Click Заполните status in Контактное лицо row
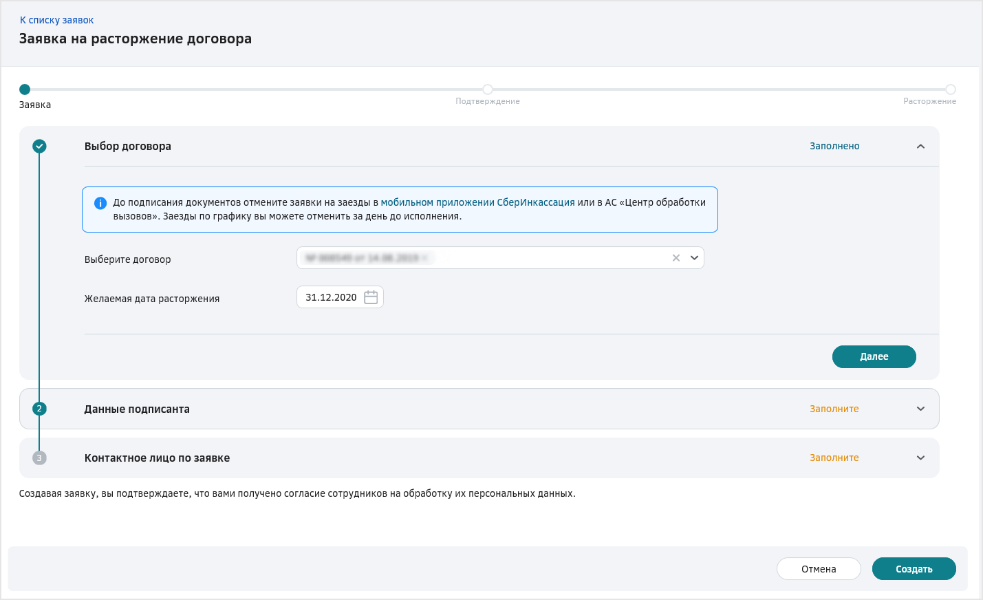 coord(834,458)
